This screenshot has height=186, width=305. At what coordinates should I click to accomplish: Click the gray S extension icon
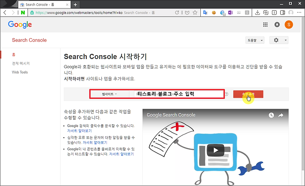(x=247, y=13)
